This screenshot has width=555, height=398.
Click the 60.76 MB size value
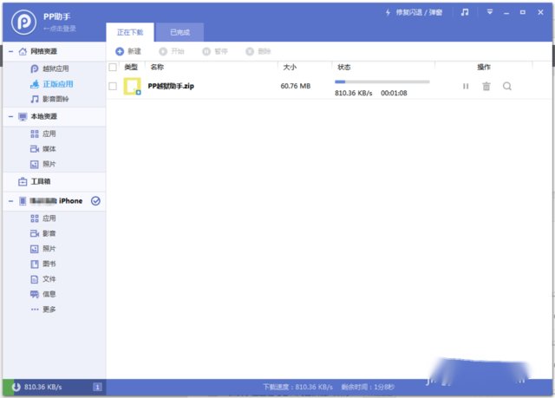point(296,86)
